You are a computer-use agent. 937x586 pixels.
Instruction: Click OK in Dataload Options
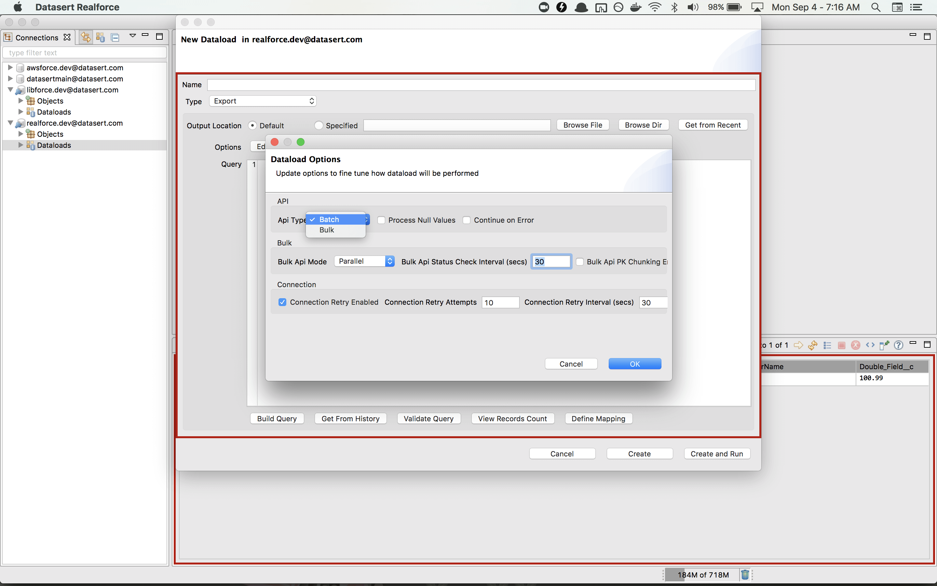point(635,364)
